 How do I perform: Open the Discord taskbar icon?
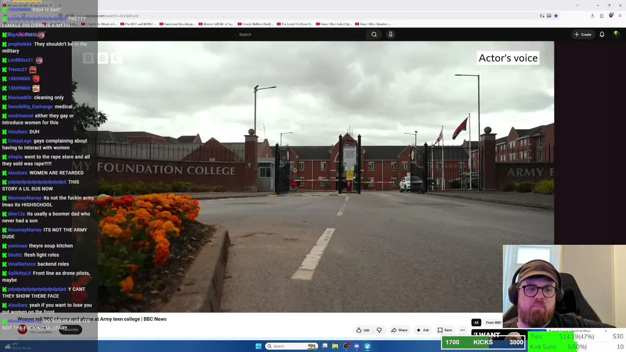click(x=357, y=346)
